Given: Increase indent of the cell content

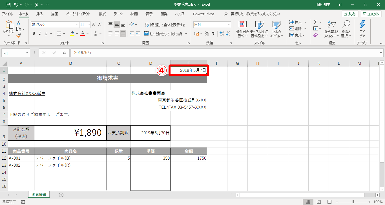Looking at the screenshot, I should coord(138,34).
